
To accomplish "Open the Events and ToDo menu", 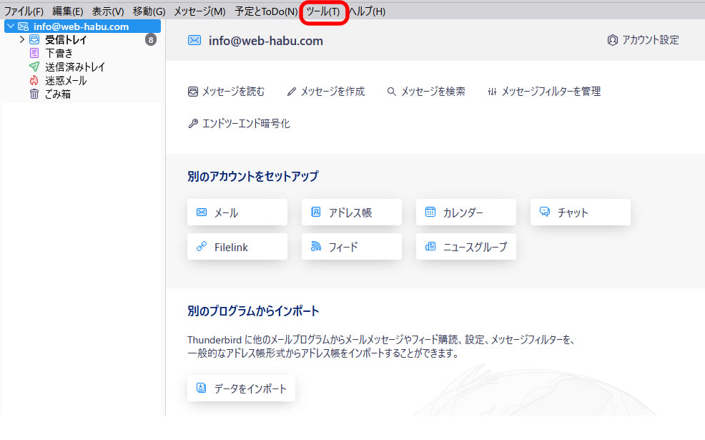I will coord(266,11).
